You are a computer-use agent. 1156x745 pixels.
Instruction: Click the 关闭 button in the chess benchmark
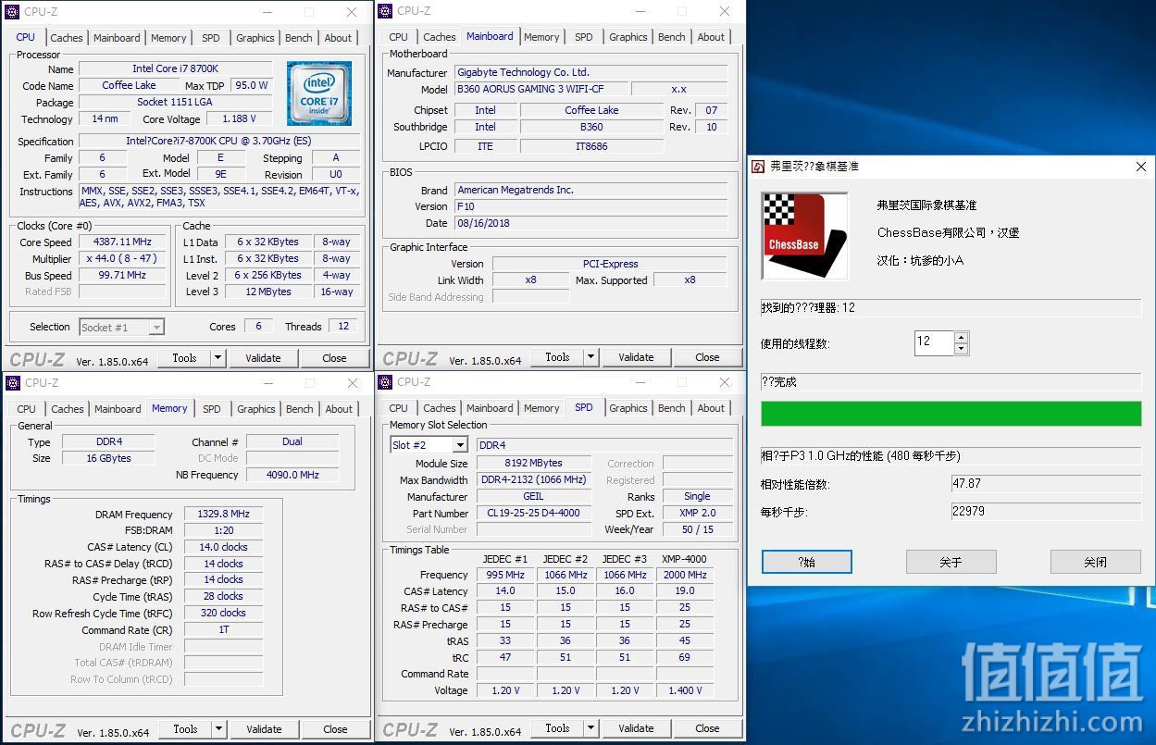[1095, 562]
